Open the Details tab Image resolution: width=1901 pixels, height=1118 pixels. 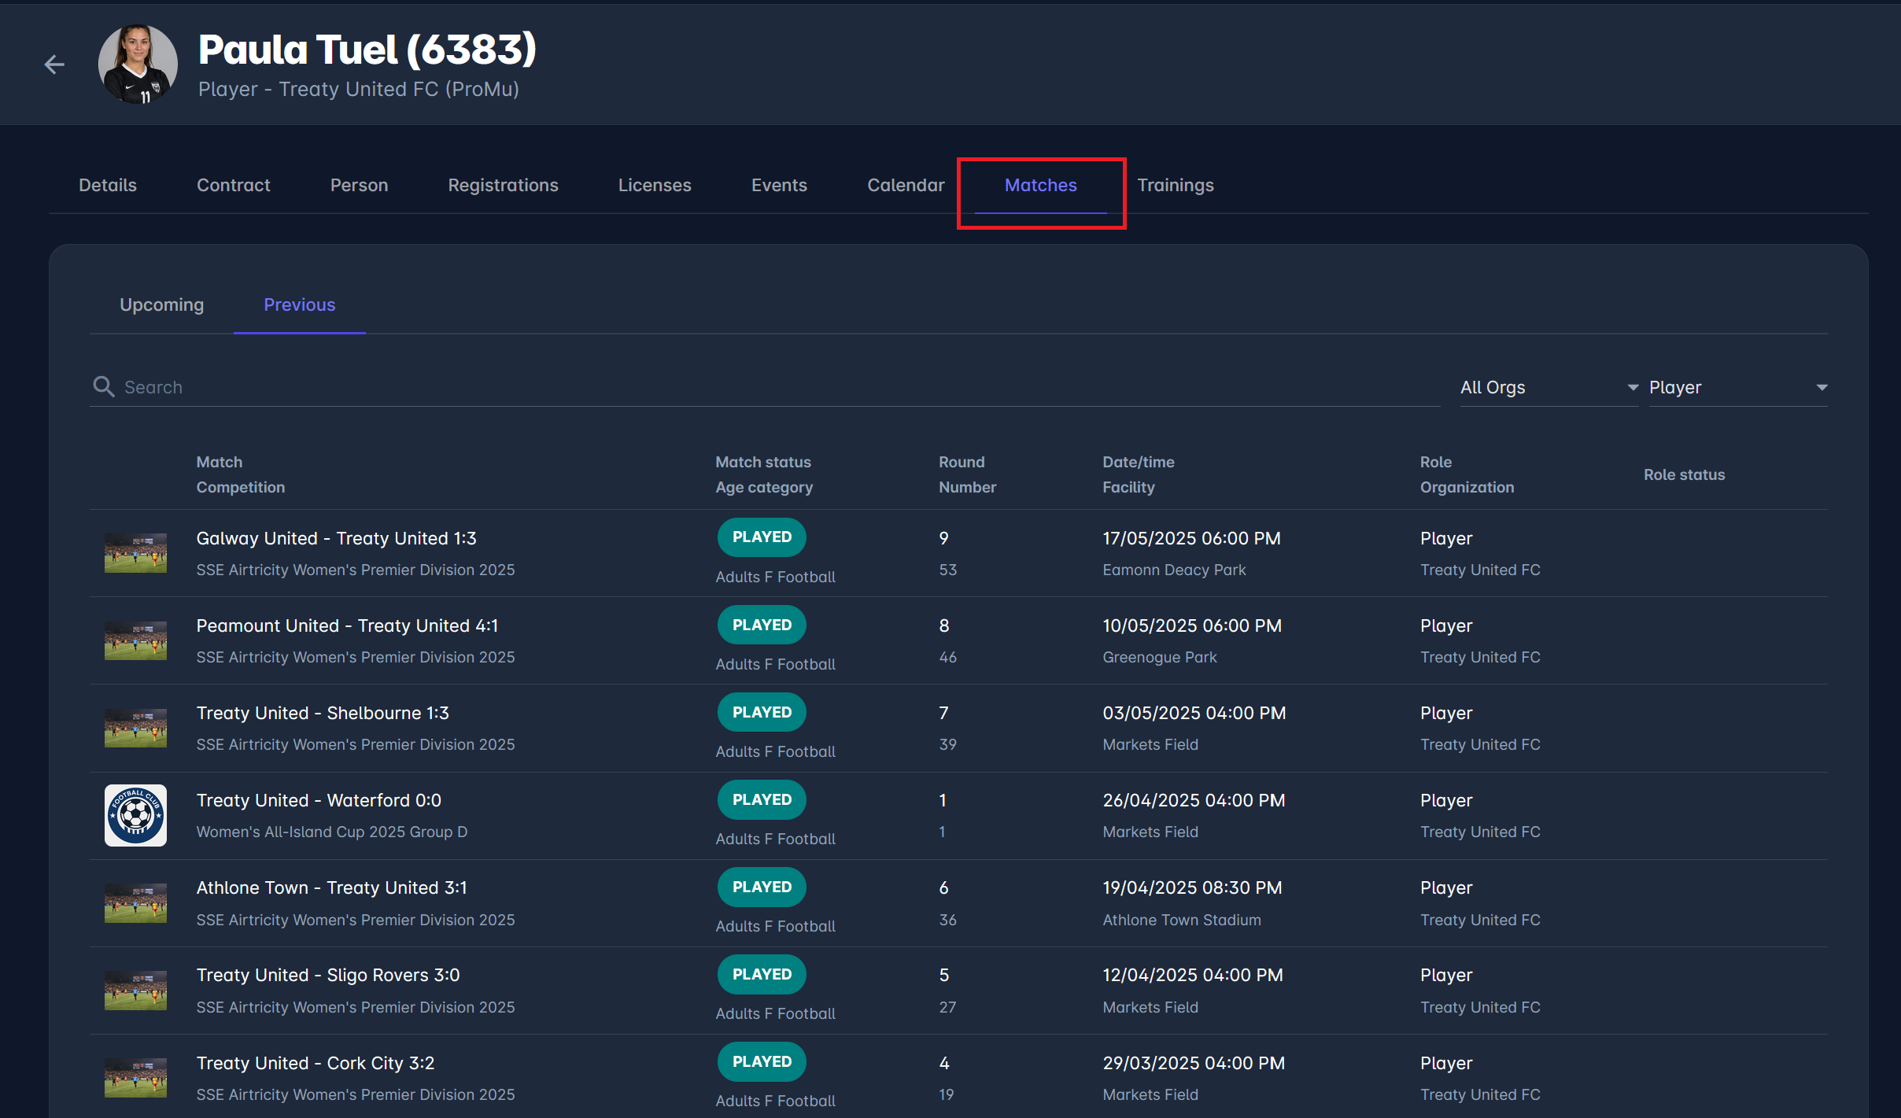108,185
